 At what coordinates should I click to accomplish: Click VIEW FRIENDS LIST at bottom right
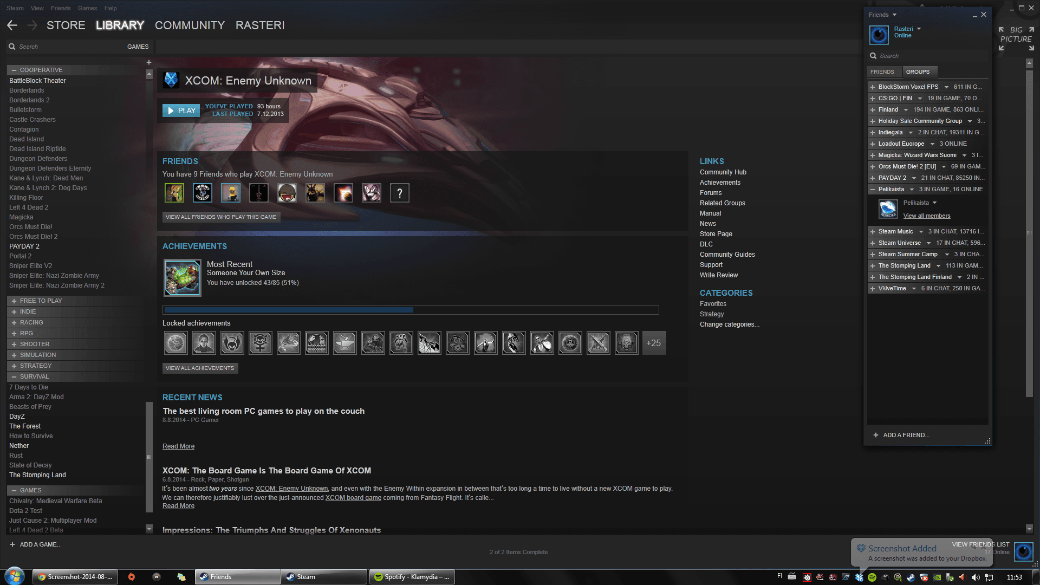(x=980, y=544)
